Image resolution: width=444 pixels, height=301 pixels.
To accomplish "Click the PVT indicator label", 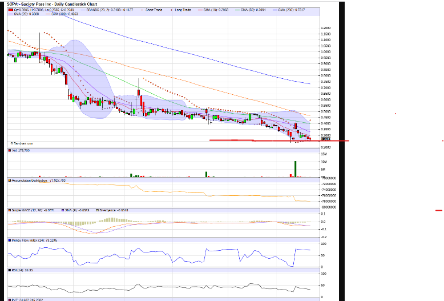I will [x=27, y=300].
